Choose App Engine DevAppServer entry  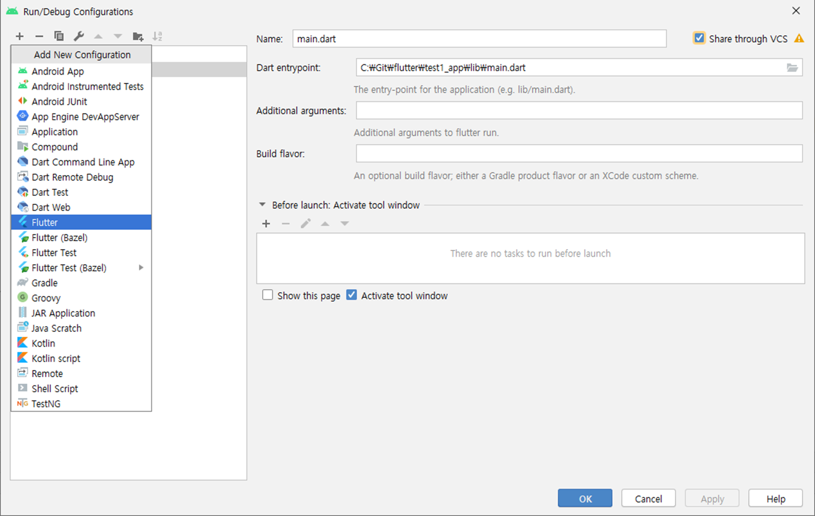tap(81, 117)
